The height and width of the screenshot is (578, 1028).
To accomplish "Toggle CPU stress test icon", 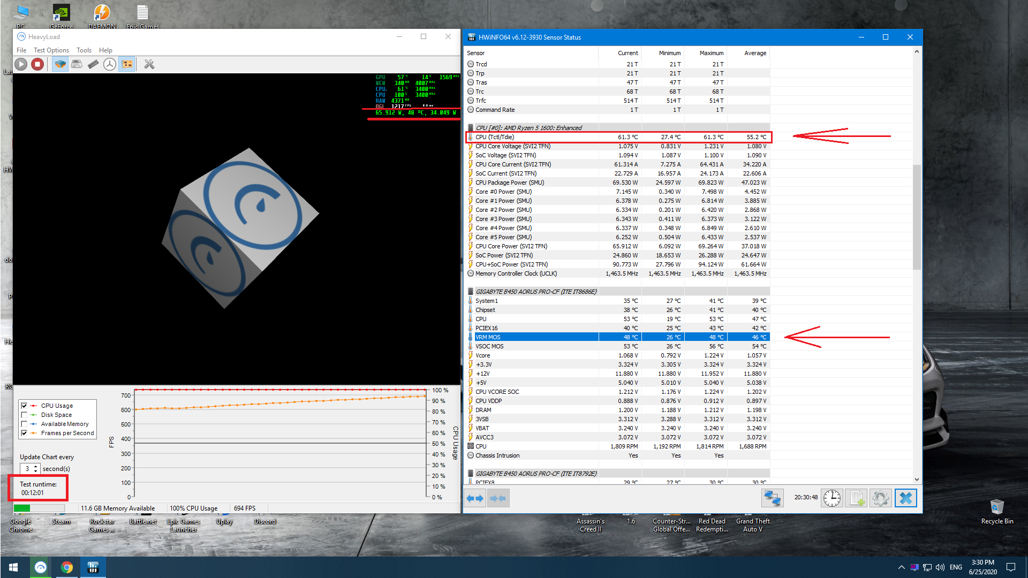I will coord(60,64).
